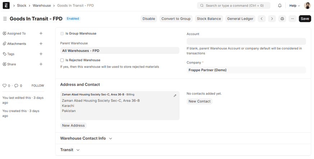The height and width of the screenshot is (159, 314).
Task: Like this document with heart icon
Action: click(4, 85)
